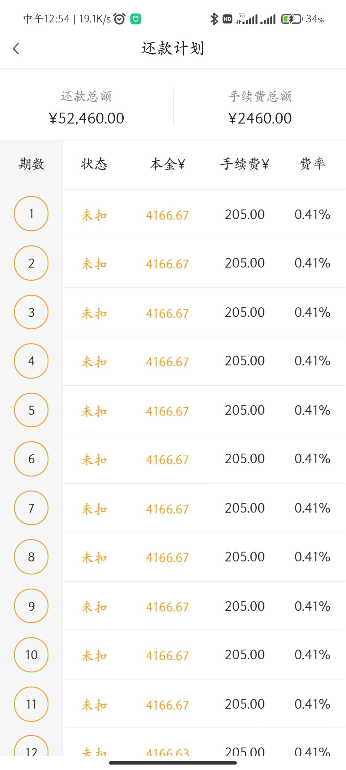Select the installment 11 circle
Screen dimensions: 346x770
point(31,704)
